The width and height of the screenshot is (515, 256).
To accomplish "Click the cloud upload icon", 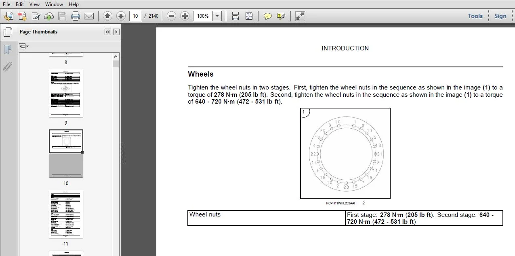I will point(49,16).
